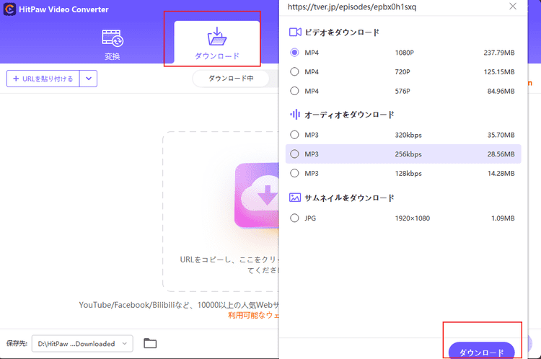
Task: Expand the paste URL dropdown arrow
Action: [89, 79]
